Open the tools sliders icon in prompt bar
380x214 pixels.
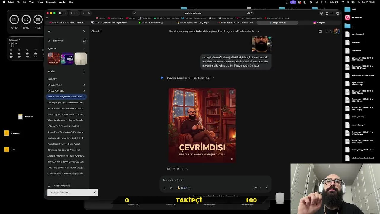coord(171,188)
